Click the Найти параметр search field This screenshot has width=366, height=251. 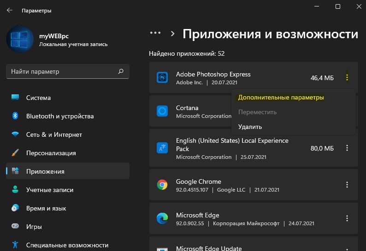point(68,71)
